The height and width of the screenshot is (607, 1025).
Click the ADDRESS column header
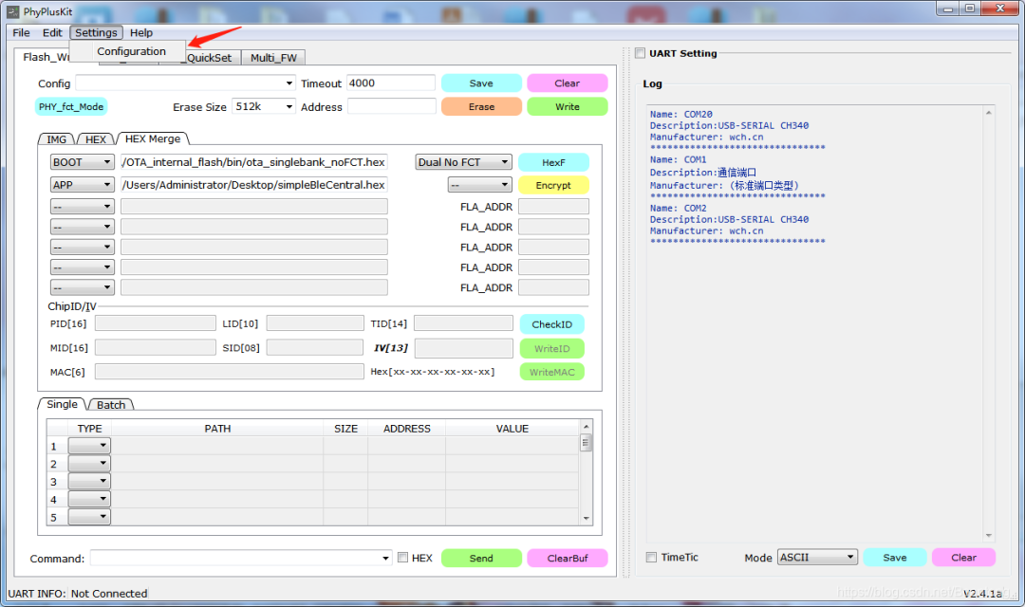point(406,429)
